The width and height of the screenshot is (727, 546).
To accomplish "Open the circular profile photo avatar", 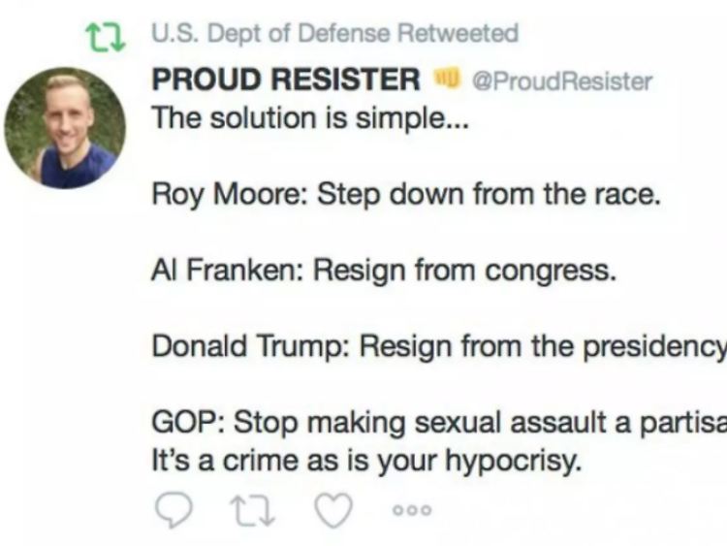I will [x=65, y=127].
